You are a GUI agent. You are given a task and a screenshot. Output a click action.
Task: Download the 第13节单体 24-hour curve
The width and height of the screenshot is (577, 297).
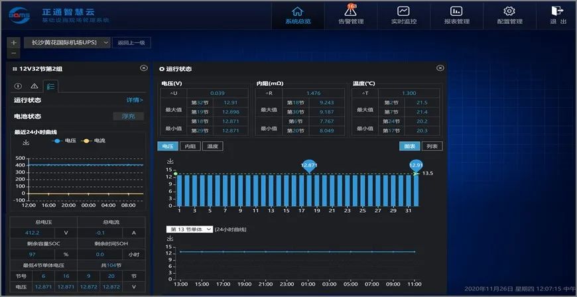(x=170, y=239)
